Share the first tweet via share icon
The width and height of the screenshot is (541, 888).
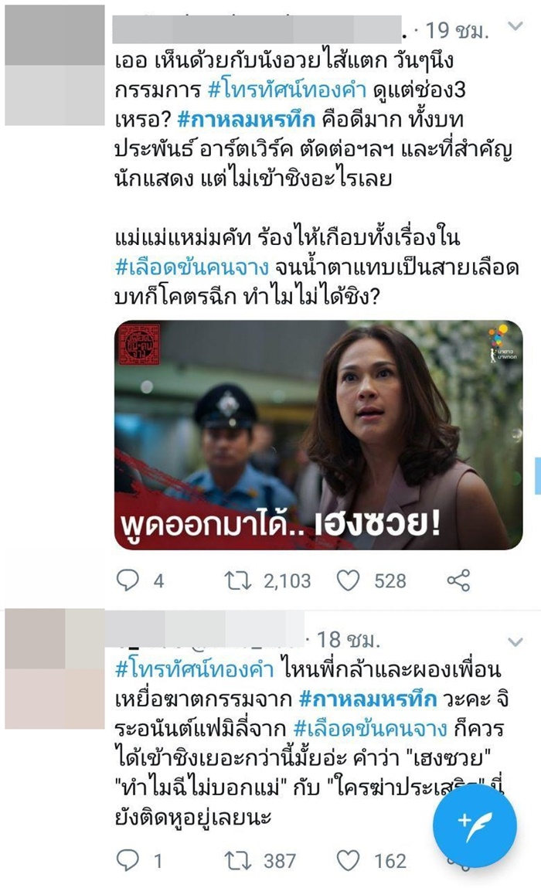(x=458, y=580)
